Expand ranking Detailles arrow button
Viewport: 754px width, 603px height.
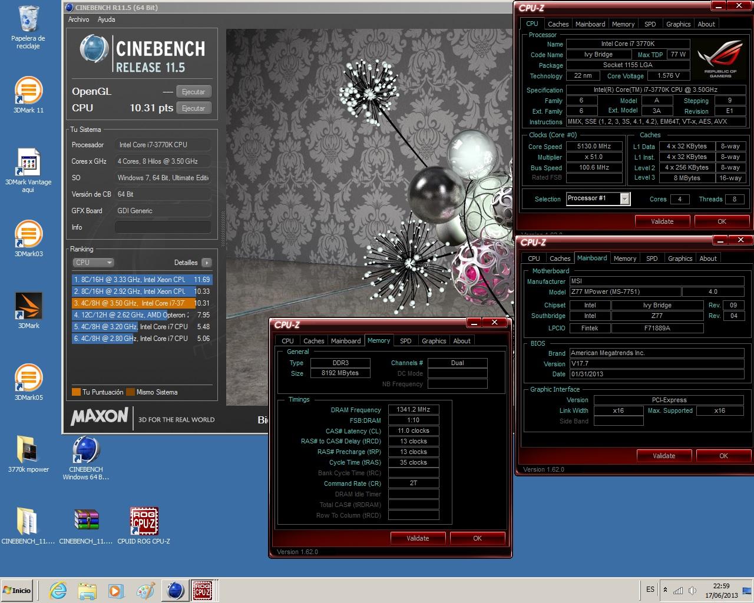[206, 263]
